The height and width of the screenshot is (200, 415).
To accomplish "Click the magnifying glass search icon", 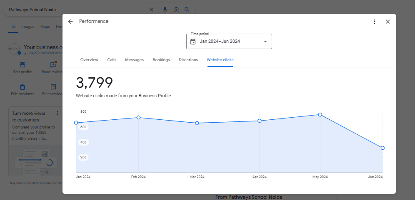I will (187, 10).
